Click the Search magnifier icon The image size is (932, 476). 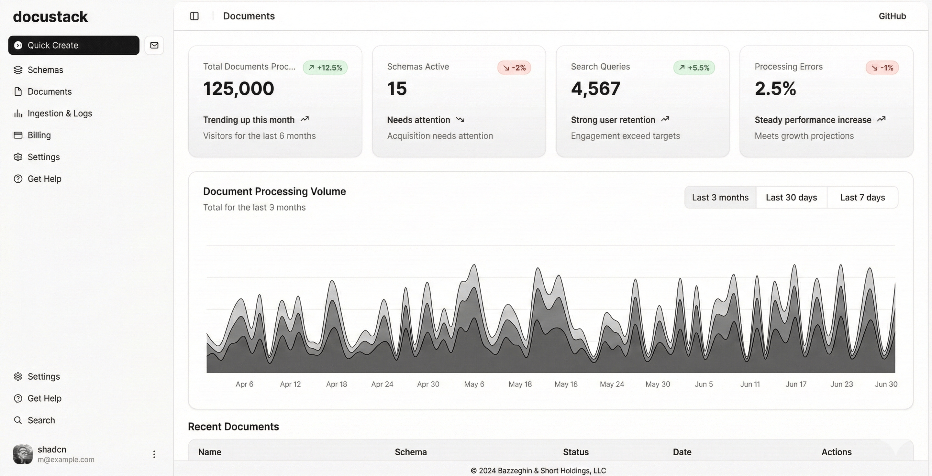point(18,420)
